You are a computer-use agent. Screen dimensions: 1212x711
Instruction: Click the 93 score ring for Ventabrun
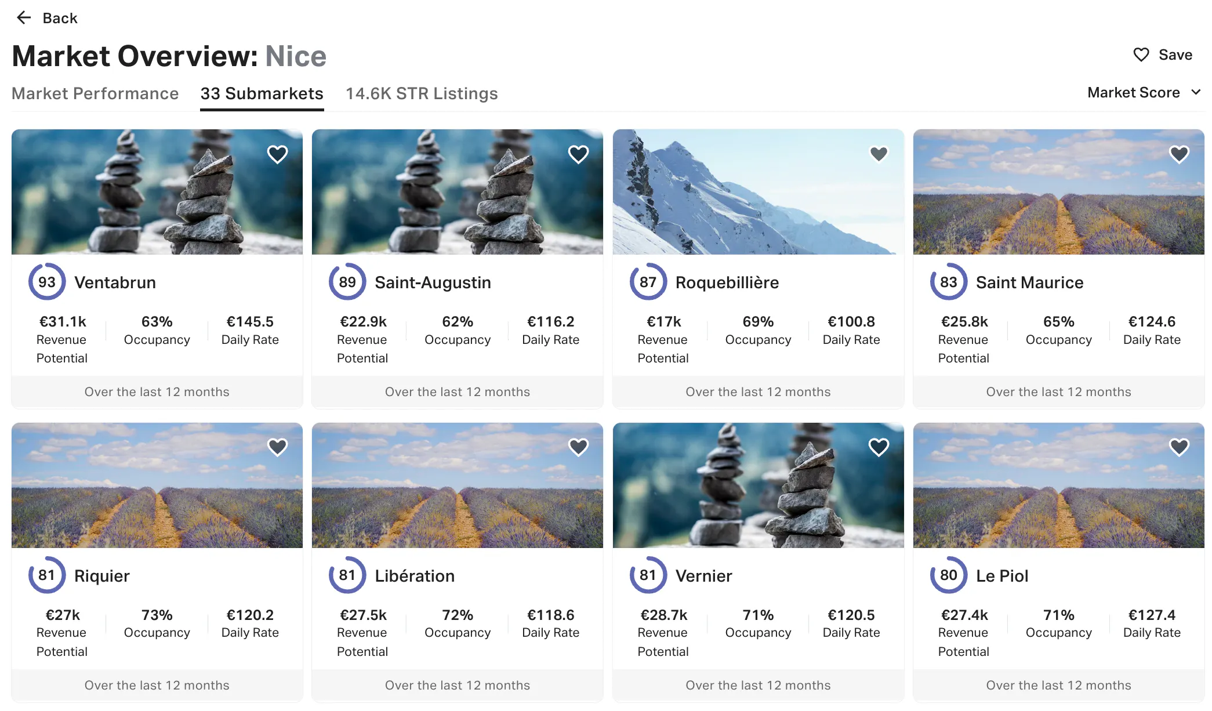click(47, 282)
